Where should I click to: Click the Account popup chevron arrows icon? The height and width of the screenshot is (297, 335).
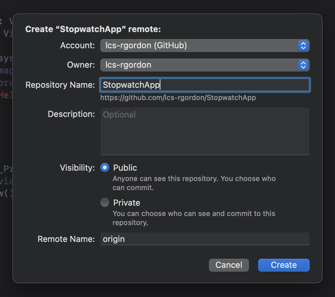click(x=303, y=46)
